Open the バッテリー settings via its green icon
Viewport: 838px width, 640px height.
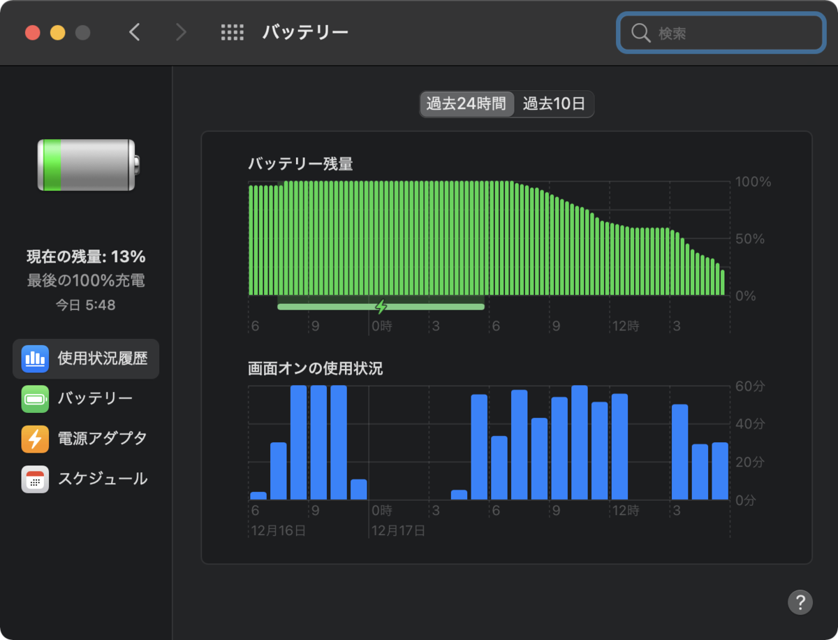click(35, 399)
